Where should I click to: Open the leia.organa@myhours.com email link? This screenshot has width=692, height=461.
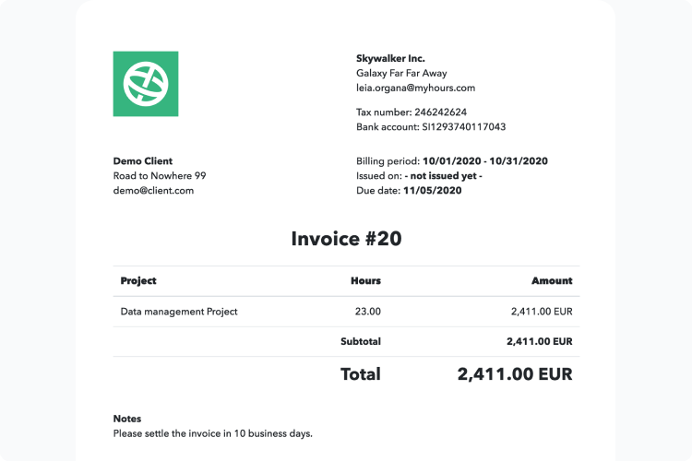click(x=415, y=89)
